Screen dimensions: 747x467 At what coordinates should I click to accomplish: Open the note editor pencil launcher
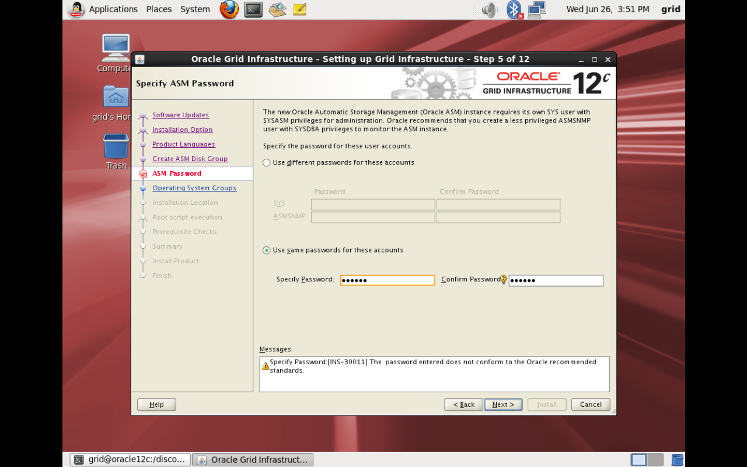[x=300, y=9]
